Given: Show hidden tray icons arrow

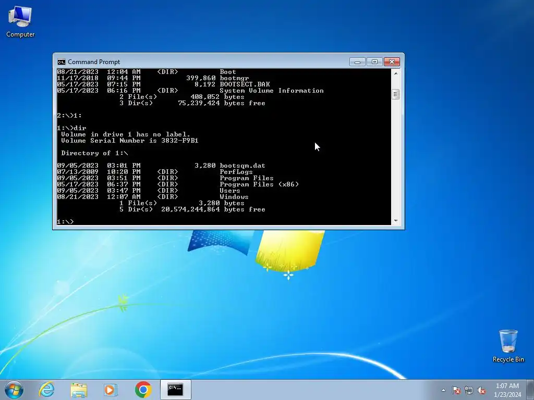Looking at the screenshot, I should [443, 390].
